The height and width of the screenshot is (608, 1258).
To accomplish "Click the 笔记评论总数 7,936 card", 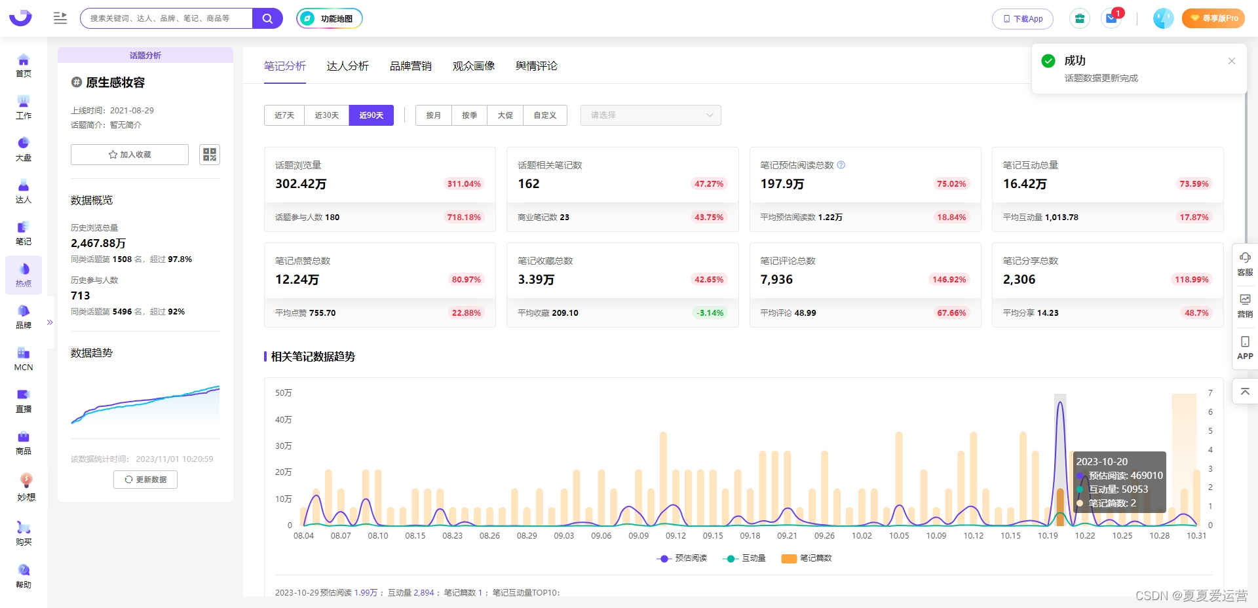I will tap(866, 285).
